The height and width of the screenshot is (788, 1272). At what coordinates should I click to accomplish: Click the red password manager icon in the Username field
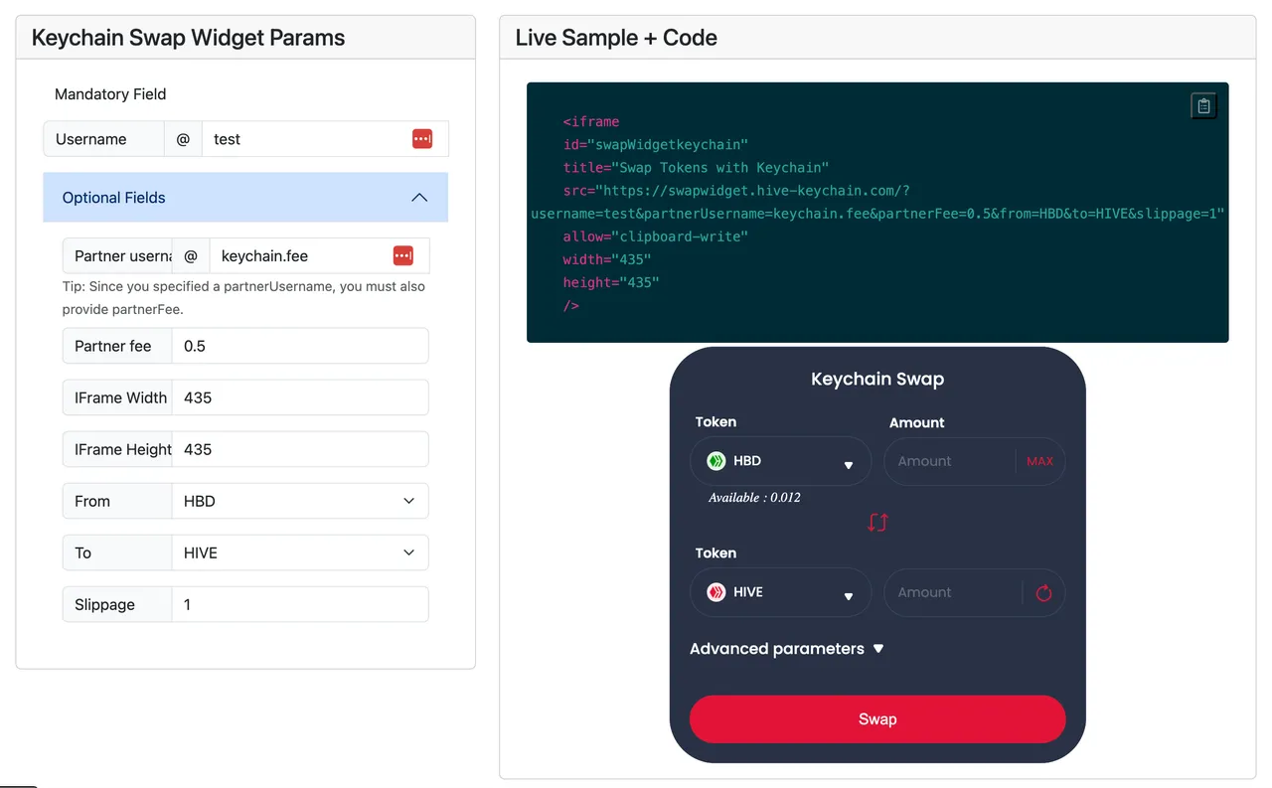point(422,139)
